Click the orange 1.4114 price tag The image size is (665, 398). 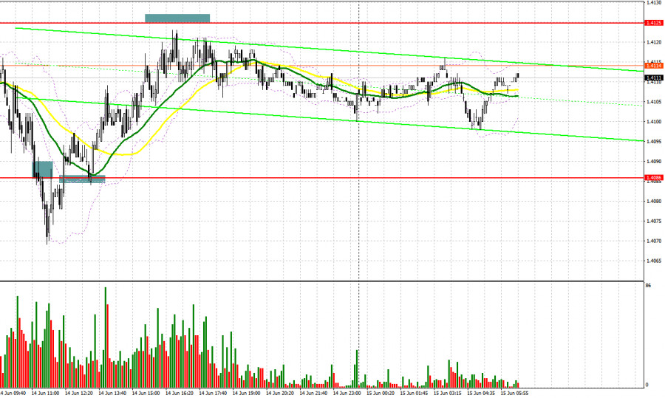point(654,66)
